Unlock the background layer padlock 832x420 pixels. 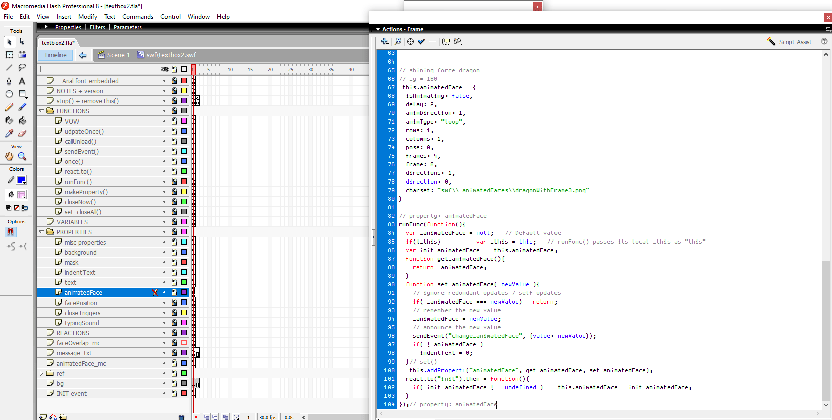pyautogui.click(x=174, y=252)
